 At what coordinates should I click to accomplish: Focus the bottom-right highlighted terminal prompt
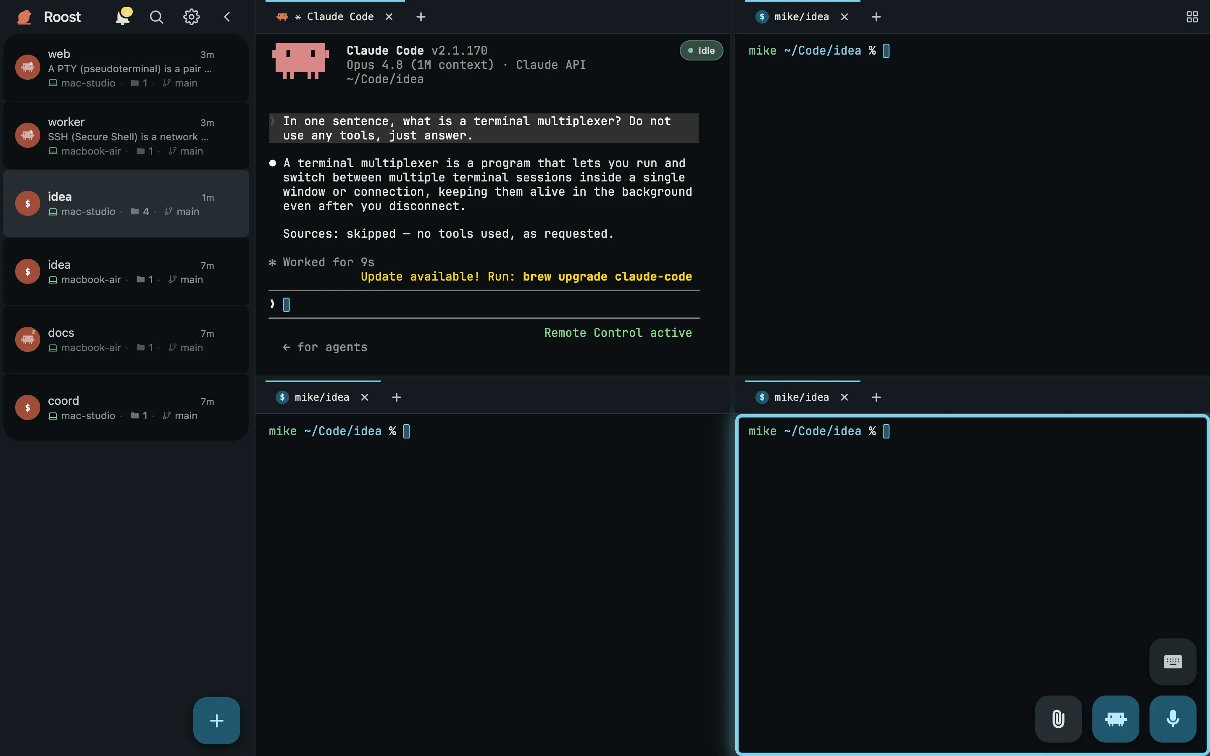(x=819, y=431)
